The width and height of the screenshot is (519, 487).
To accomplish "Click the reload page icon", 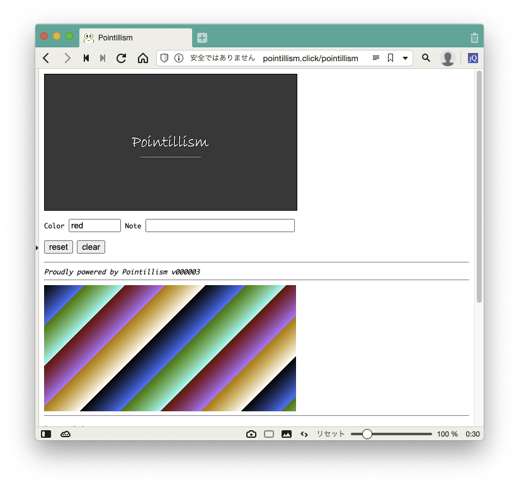I will [122, 58].
